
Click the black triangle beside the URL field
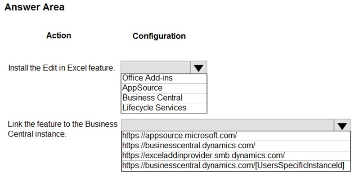pos(342,126)
